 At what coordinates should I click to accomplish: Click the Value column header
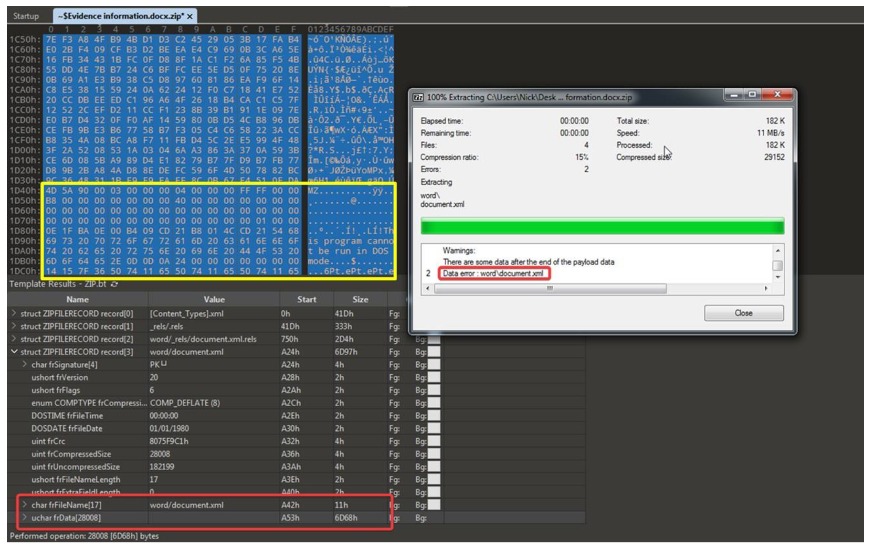(214, 300)
